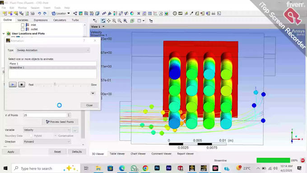Collapse User Locations and Plots tree
The width and height of the screenshot is (307, 173).
point(4,33)
